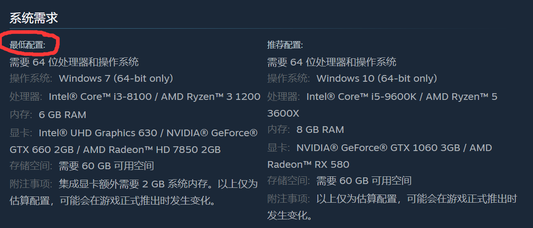The image size is (533, 228).
Task: Select the circled 最低配置 label
Action: pyautogui.click(x=28, y=45)
